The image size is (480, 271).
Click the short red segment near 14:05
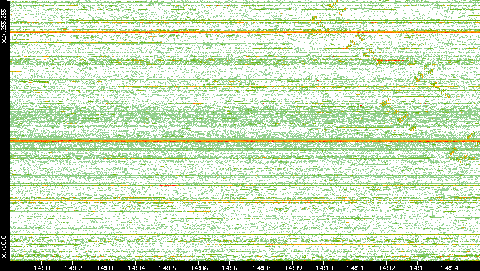coord(168,185)
